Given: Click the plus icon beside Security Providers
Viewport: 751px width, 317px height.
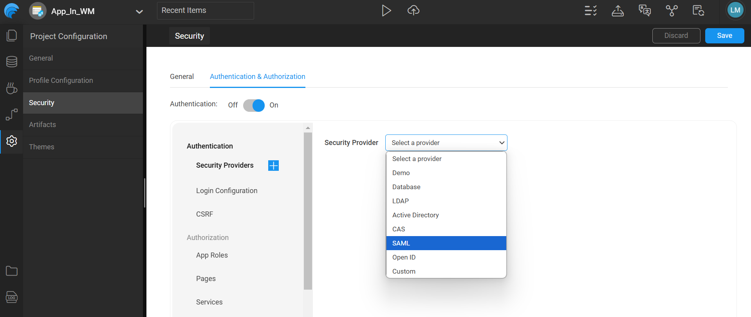Looking at the screenshot, I should pyautogui.click(x=273, y=166).
